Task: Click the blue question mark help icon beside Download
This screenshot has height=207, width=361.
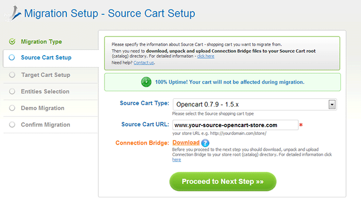Action: pyautogui.click(x=205, y=143)
